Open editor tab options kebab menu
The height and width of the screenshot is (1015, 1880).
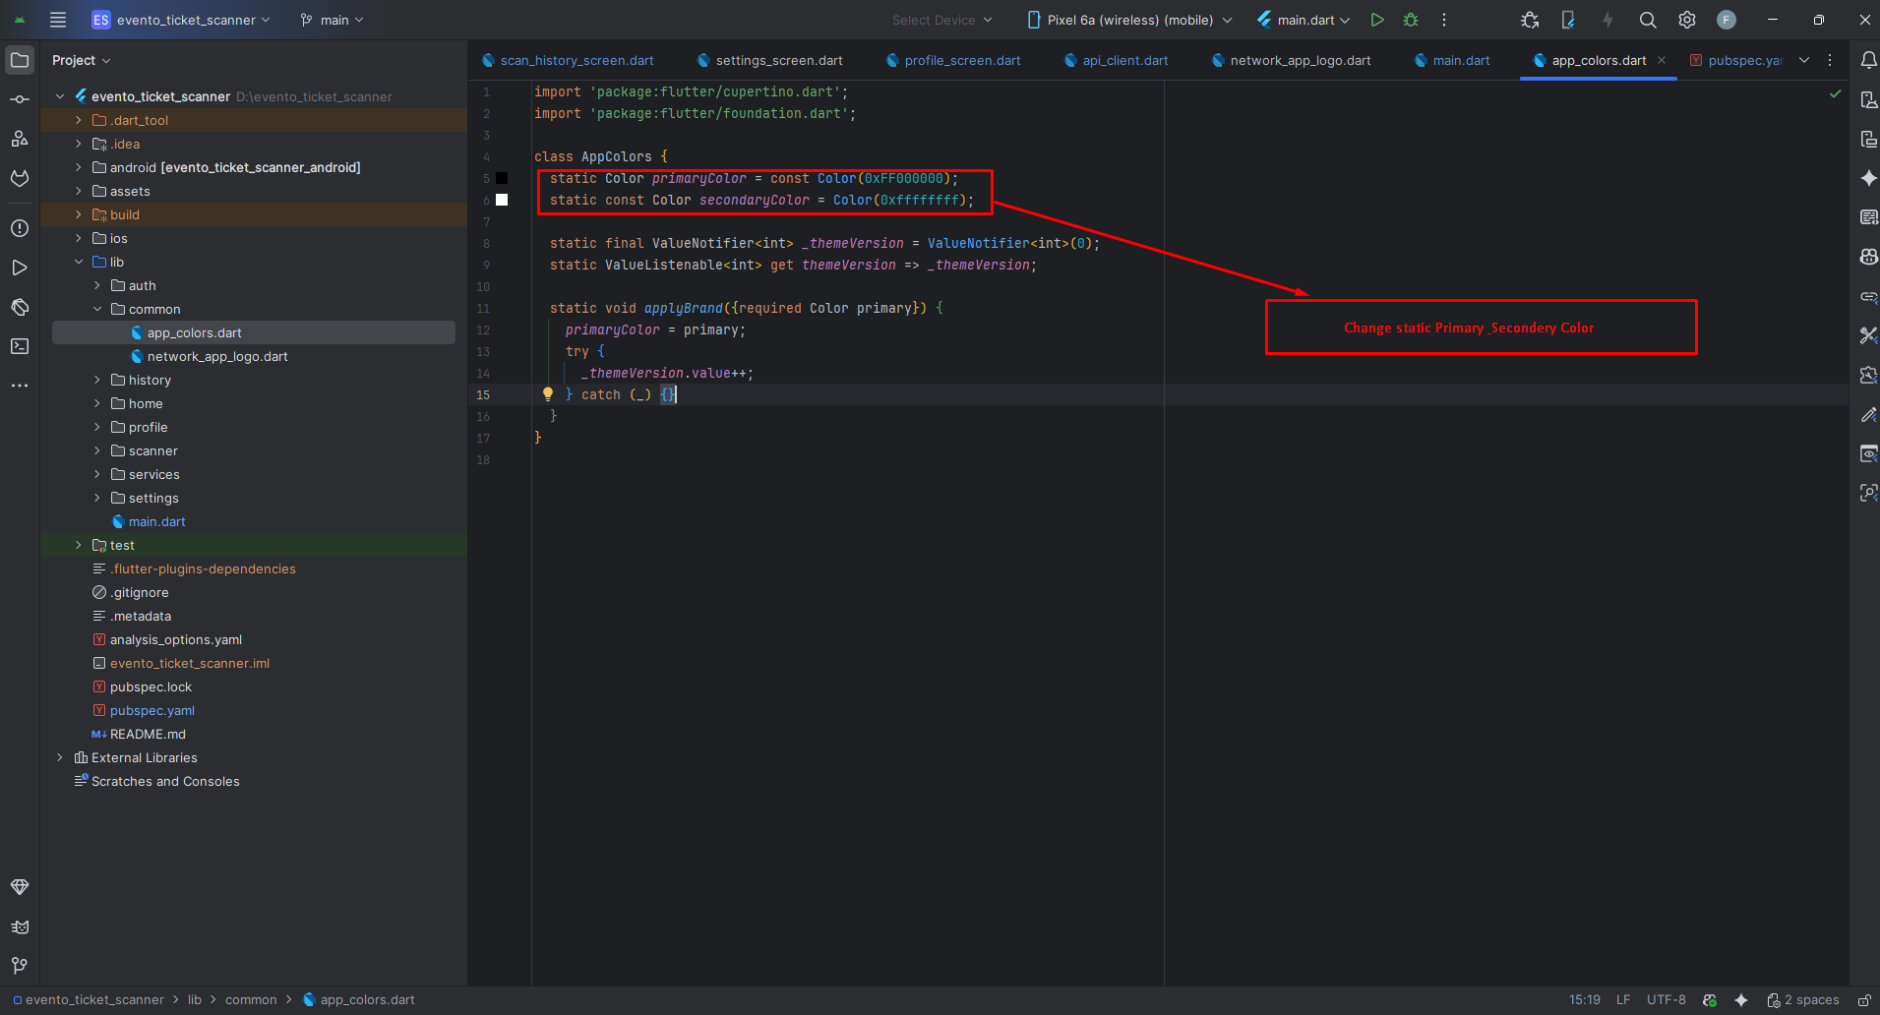click(x=1830, y=60)
